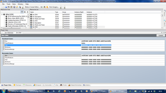166x93 pixels.
Task: Collapse the AllRes (4799) tree node
Action: point(2,14)
